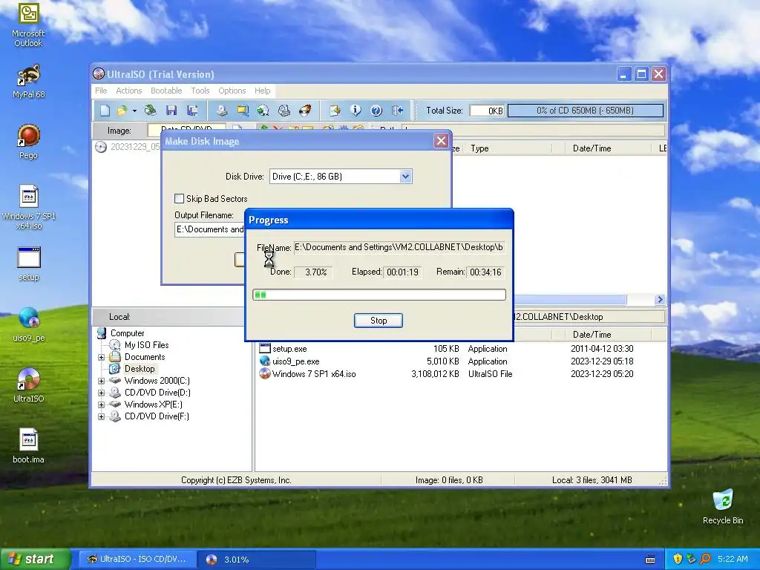Screen dimensions: 760x570
Task: Click the lower Date/Time column header
Action: [592, 335]
